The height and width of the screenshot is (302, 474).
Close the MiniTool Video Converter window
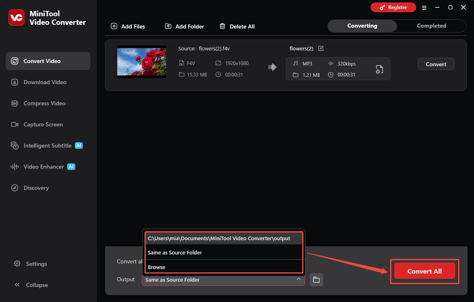463,8
